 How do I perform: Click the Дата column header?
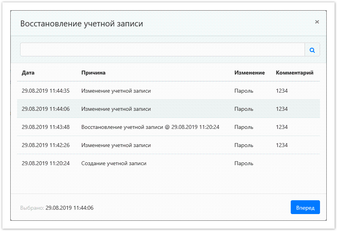coord(28,73)
